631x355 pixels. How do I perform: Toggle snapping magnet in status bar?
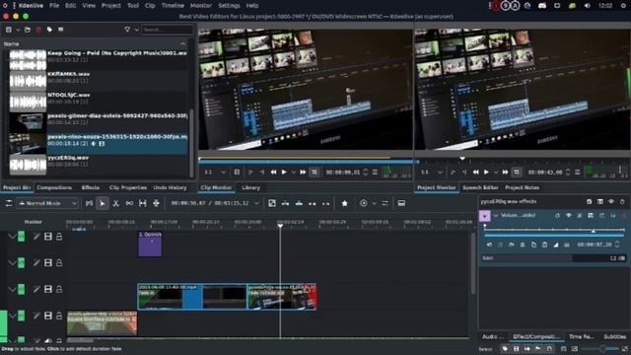[549, 349]
